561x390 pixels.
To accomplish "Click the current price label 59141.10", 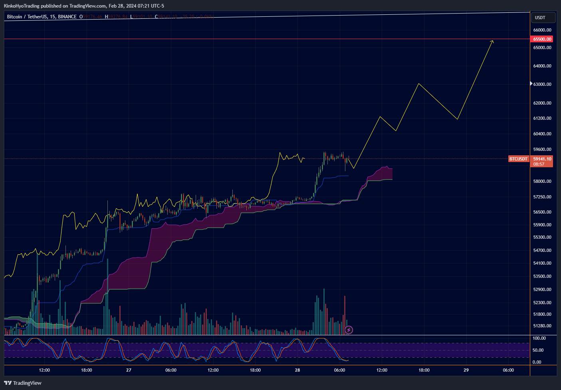I will tap(542, 159).
